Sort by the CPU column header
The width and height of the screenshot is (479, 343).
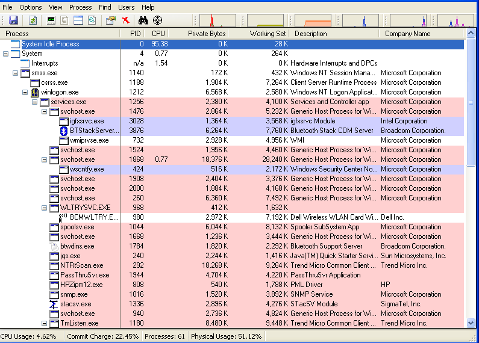[157, 34]
